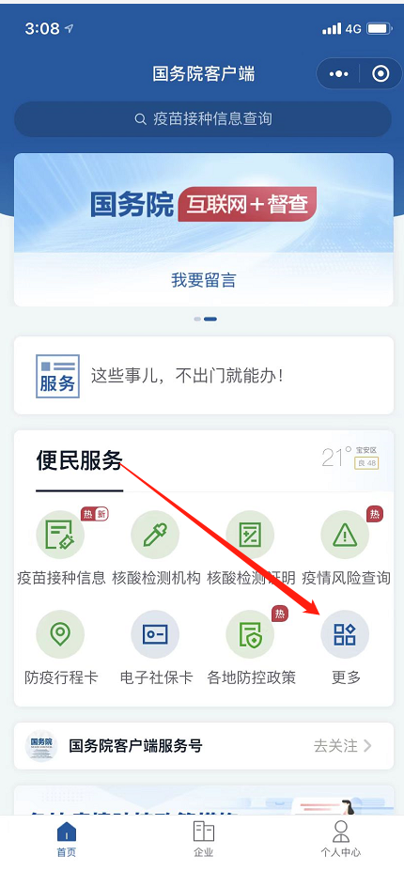This screenshot has height=871, width=404.
Task: Tap the 更多 grid icon
Action: pos(345,634)
